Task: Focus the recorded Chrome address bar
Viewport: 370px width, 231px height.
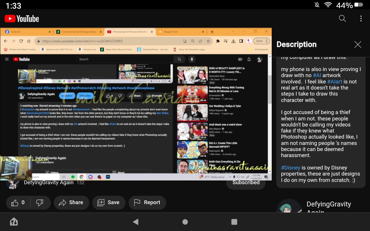Action: tap(123, 41)
